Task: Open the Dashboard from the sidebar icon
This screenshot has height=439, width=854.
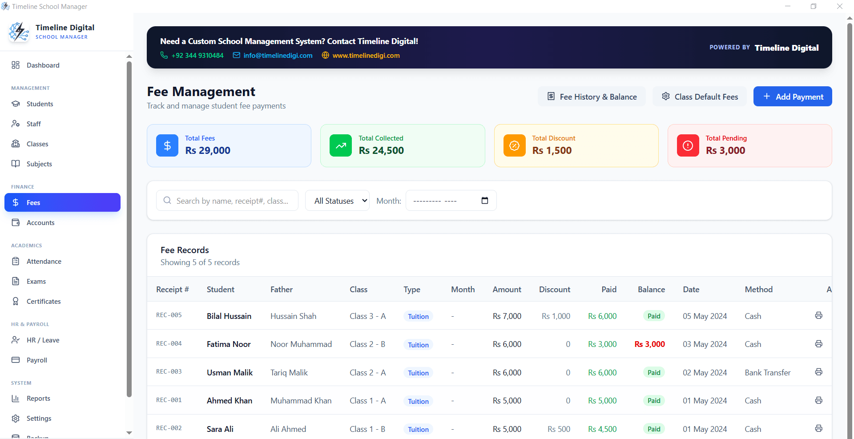Action: (x=16, y=65)
